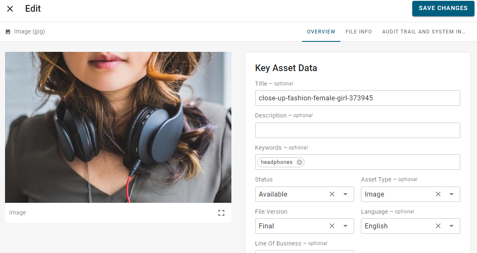
Task: Open the Asset Type dropdown arrow
Action: point(452,194)
